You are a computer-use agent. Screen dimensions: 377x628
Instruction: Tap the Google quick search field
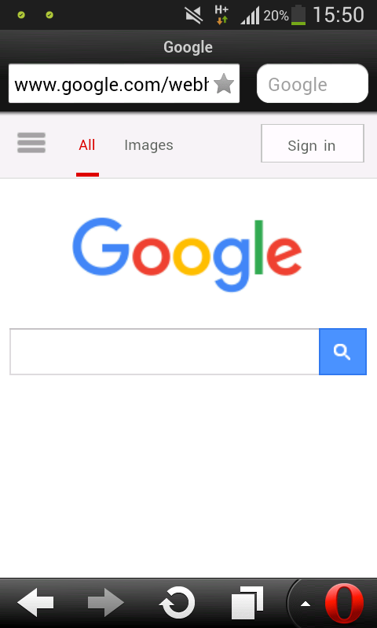313,84
